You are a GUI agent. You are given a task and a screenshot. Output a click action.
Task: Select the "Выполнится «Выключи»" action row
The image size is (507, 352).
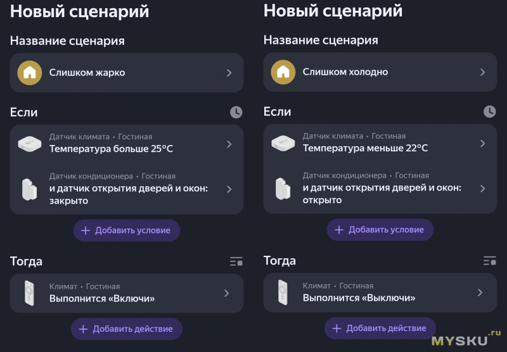(380, 292)
